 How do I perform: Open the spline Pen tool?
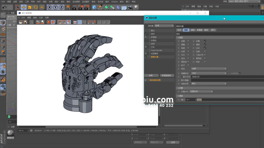100,7
